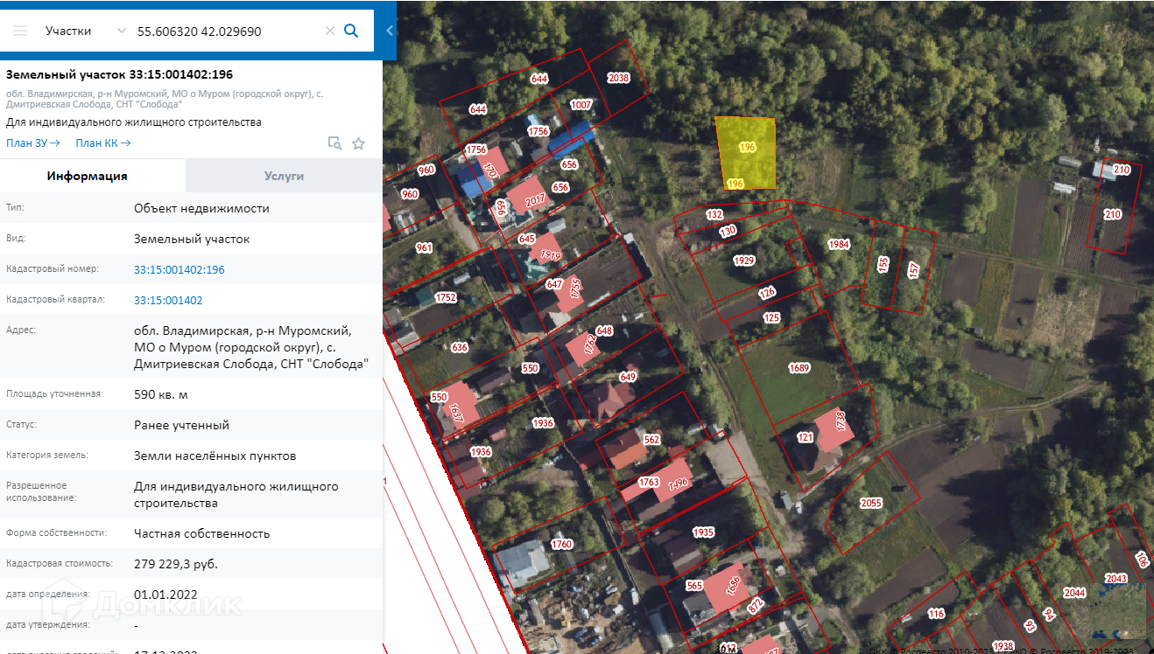Select parcel 1929 on the map
The image size is (1154, 654).
pyautogui.click(x=744, y=261)
